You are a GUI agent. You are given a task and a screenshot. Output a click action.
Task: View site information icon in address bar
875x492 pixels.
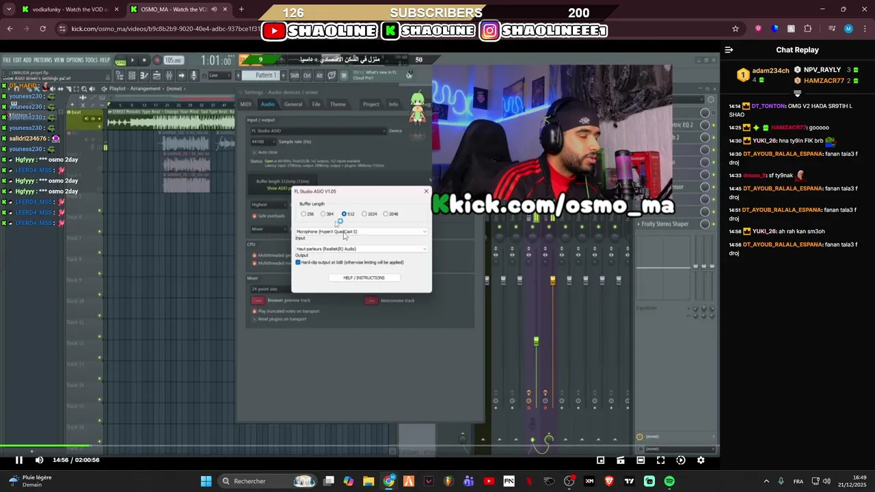point(62,29)
